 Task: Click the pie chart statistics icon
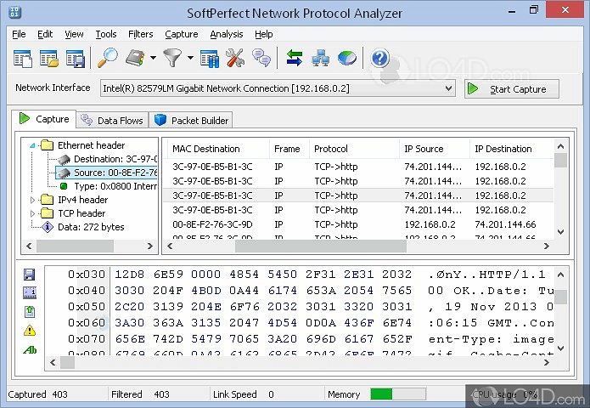point(347,59)
